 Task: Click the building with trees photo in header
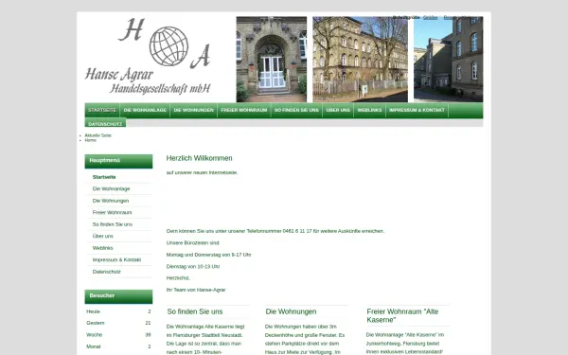pos(360,60)
